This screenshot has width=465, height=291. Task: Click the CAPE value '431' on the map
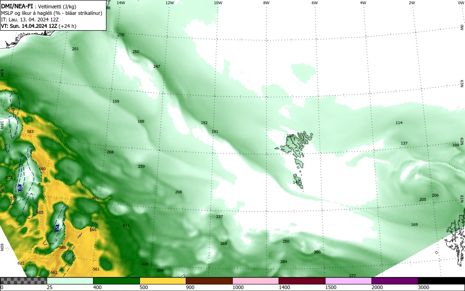click(126, 225)
